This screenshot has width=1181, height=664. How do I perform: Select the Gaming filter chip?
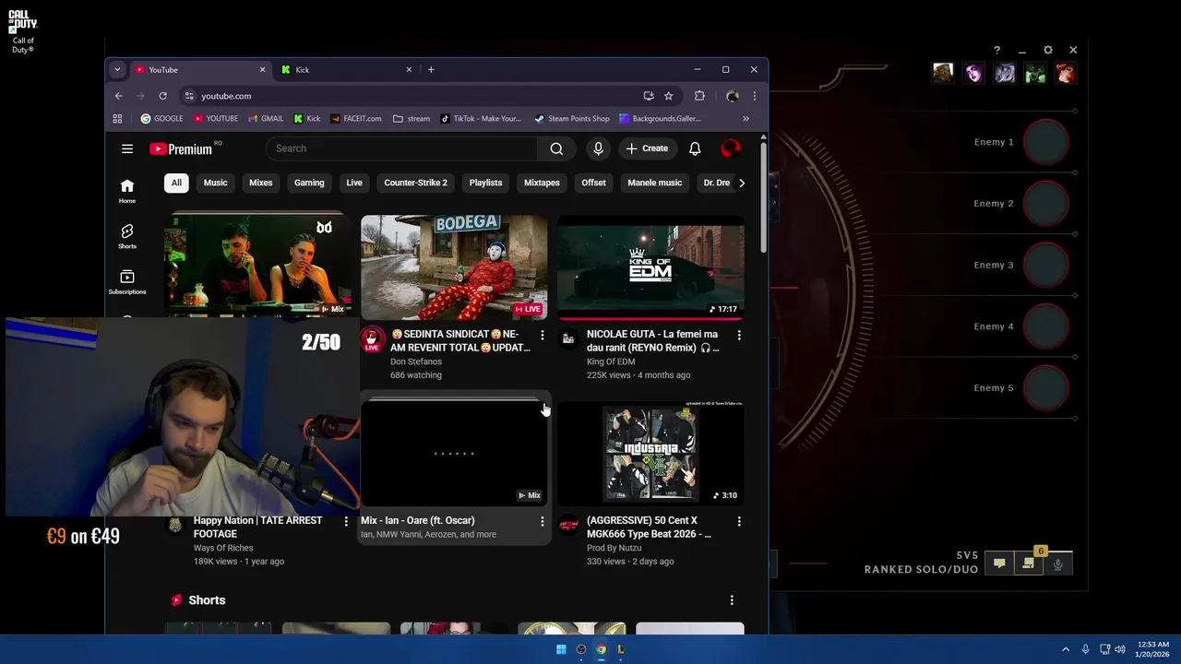pyautogui.click(x=309, y=183)
